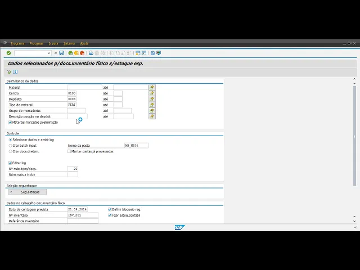The width and height of the screenshot is (360, 270).
Task: Select the Criar docs.diretam. radio button
Action: [x=10, y=151]
